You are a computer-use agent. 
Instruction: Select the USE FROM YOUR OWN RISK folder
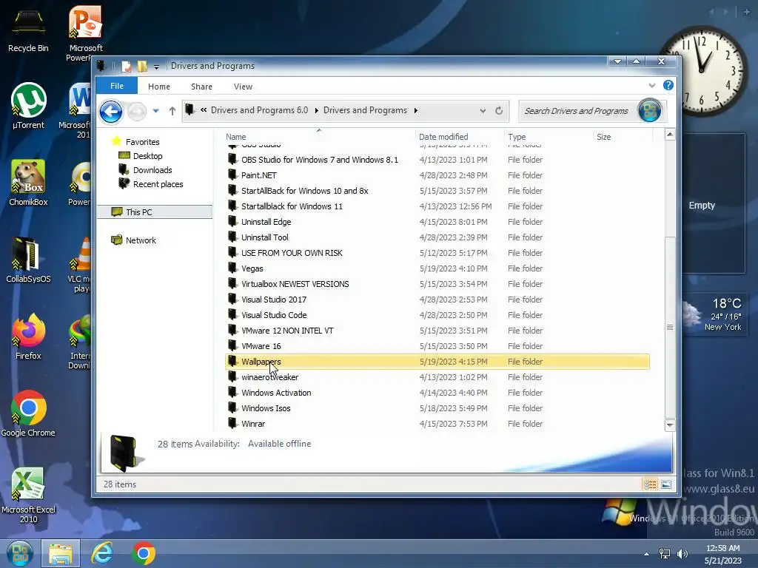coord(437,253)
